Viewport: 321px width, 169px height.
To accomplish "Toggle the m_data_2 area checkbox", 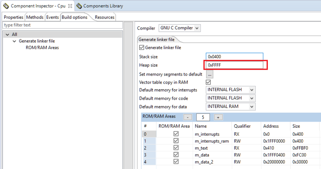I will pyautogui.click(x=176, y=161).
